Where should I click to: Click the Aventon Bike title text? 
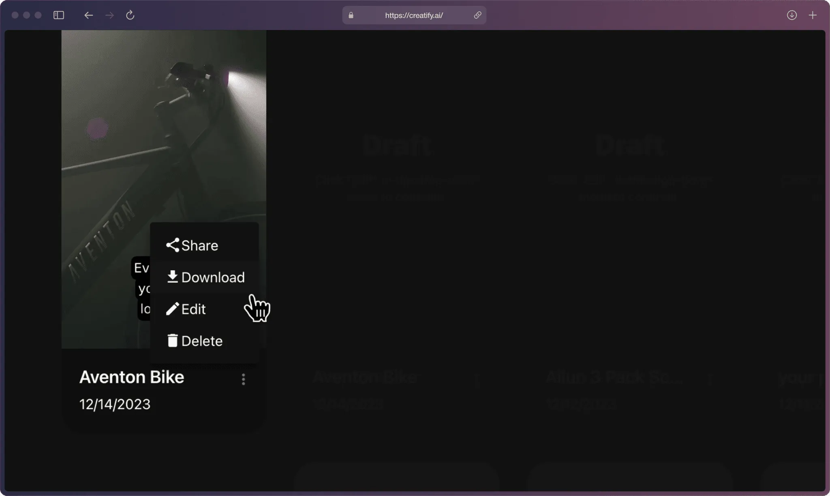(132, 377)
